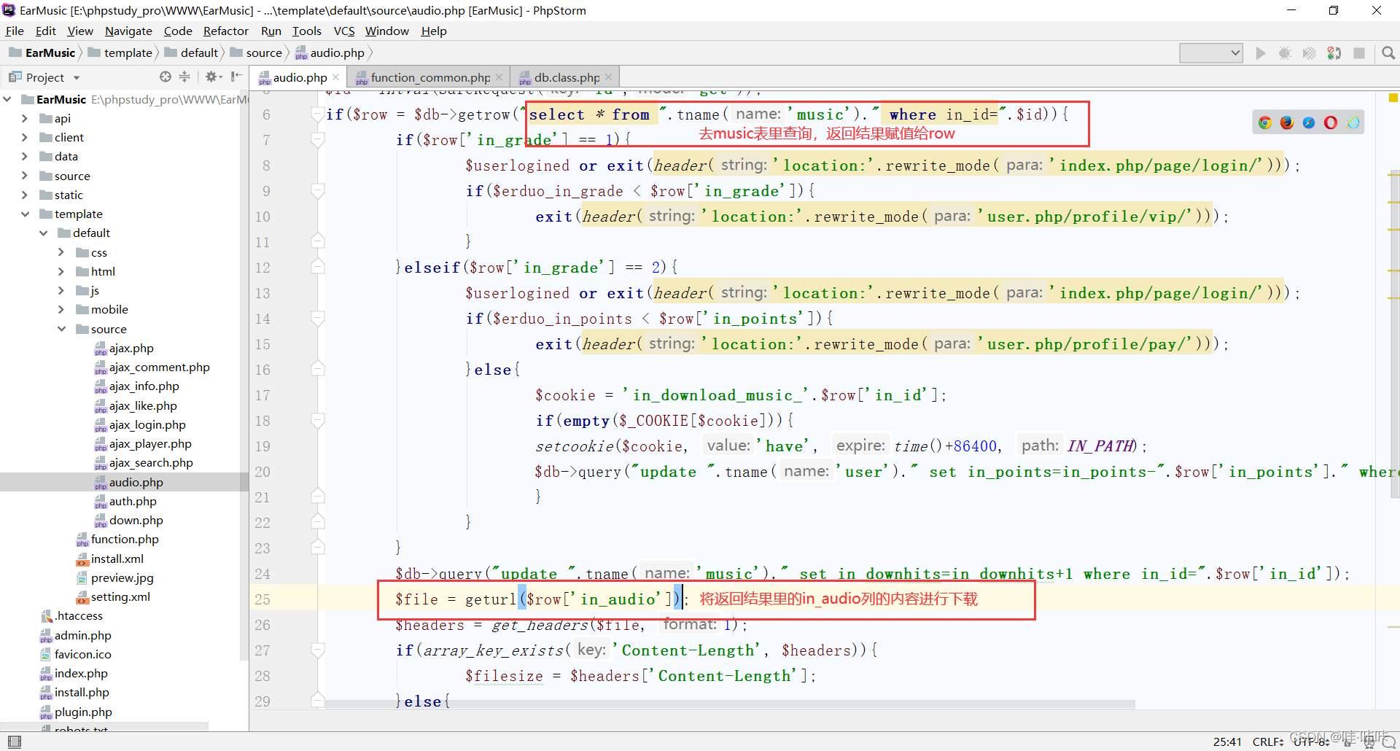Open the VCS menu
This screenshot has width=1400, height=751.
[344, 31]
